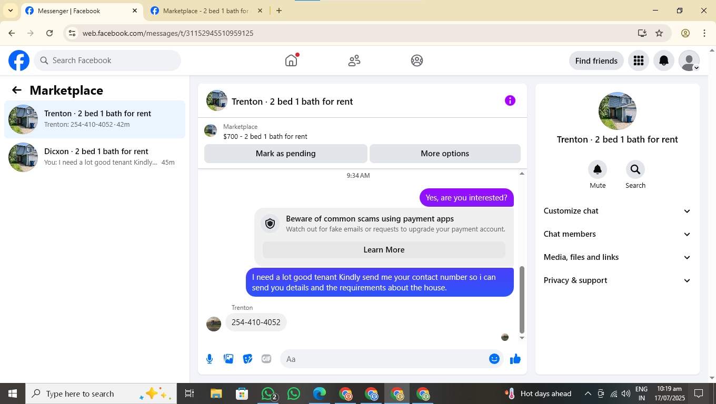
Task: Open Microsoft Edge from the taskbar
Action: click(x=320, y=393)
